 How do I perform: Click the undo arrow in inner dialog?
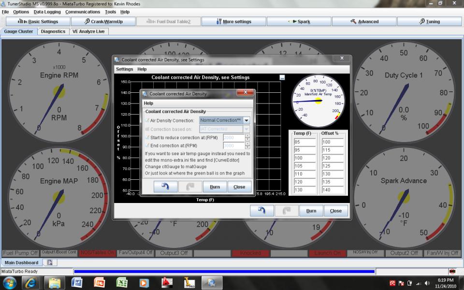pos(165,187)
